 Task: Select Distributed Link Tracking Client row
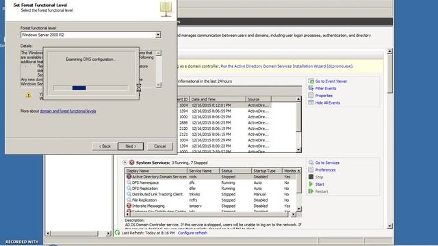pyautogui.click(x=211, y=194)
